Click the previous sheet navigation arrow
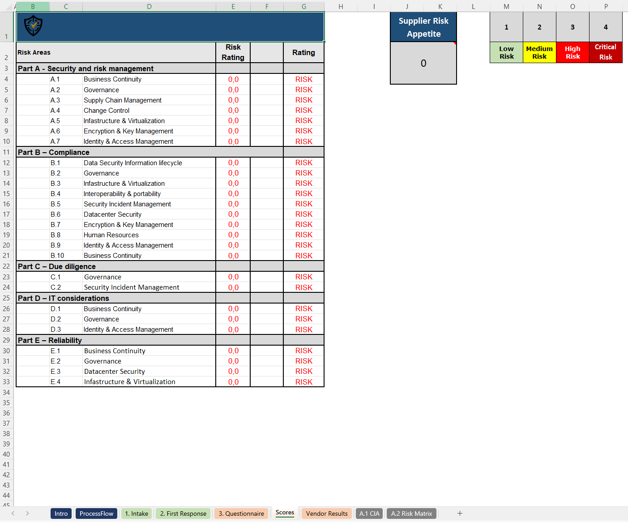The height and width of the screenshot is (522, 628). 12,513
